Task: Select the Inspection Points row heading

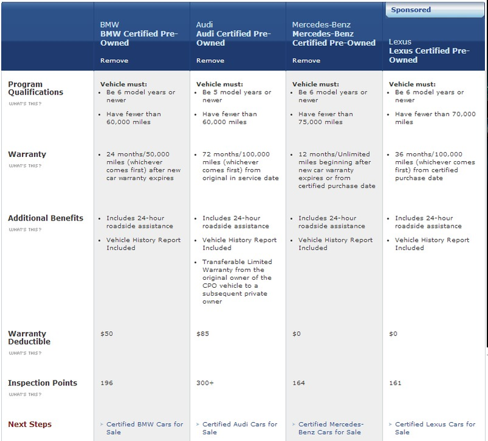Action: (x=42, y=383)
